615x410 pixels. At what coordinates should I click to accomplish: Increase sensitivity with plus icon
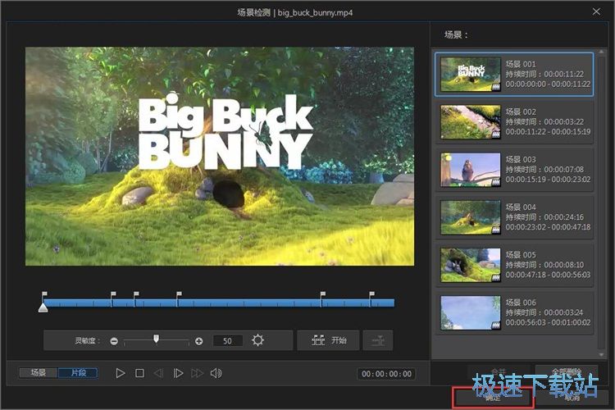pos(199,341)
